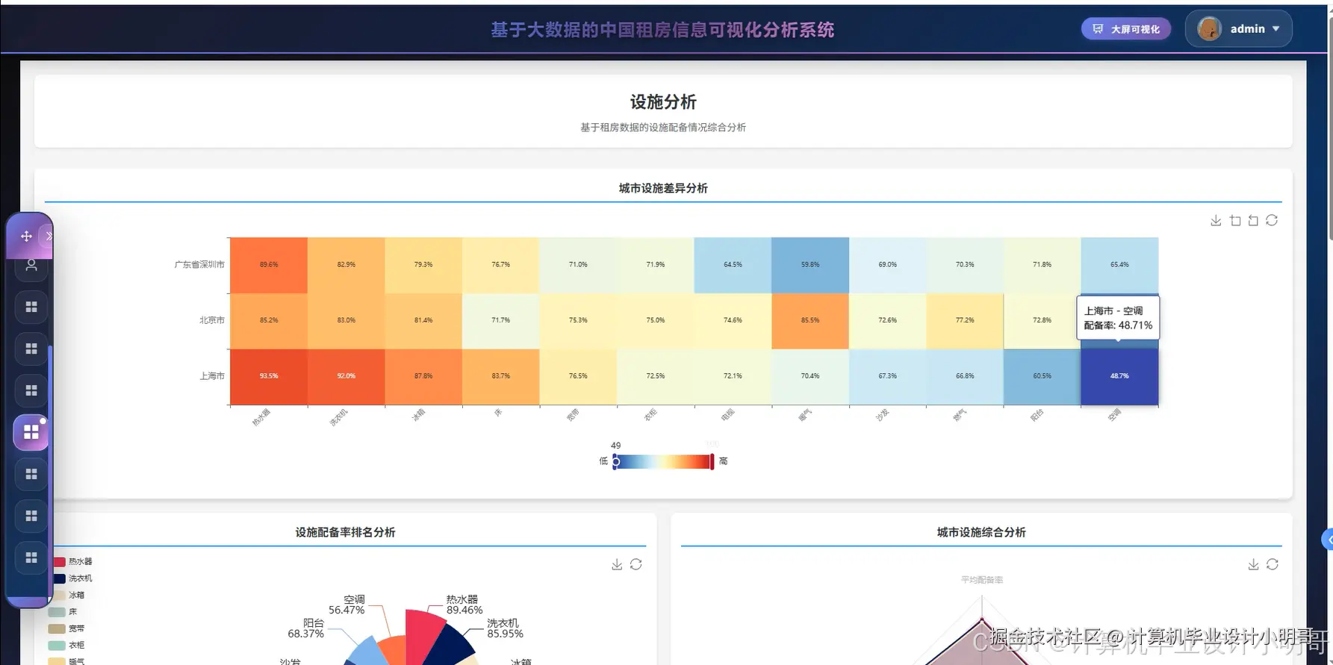1333x665 pixels.
Task: Click the 广东省深圳市 row label on heatmap
Action: (x=199, y=264)
